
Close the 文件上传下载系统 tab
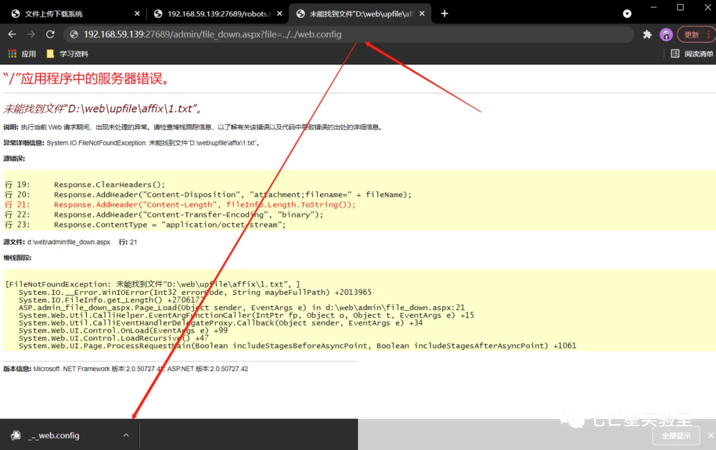coord(137,14)
